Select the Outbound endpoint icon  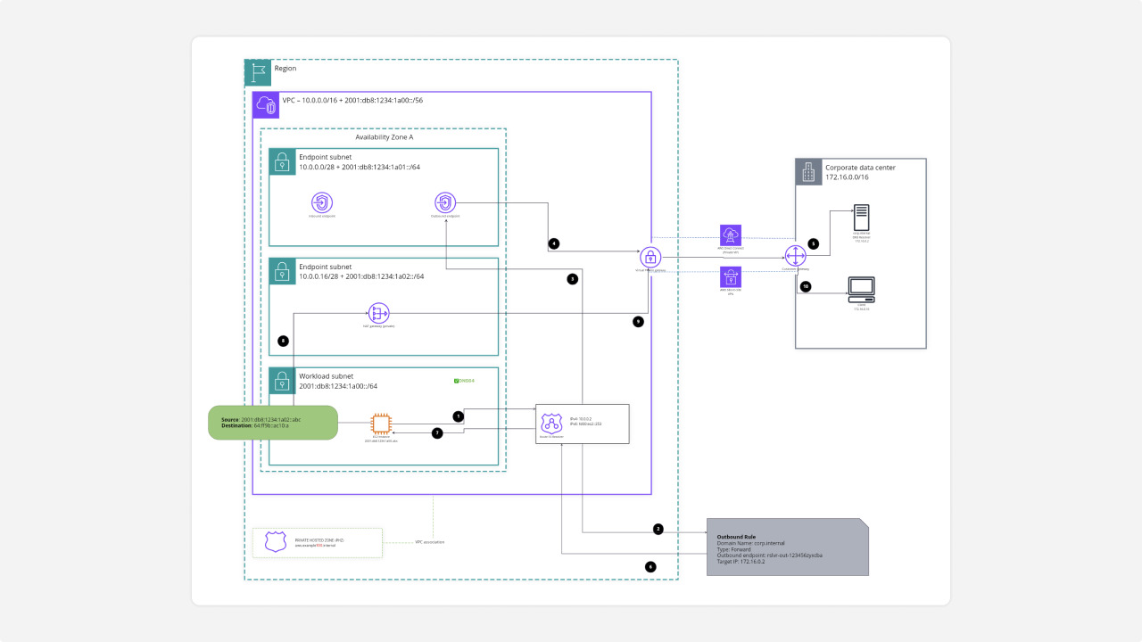[444, 202]
